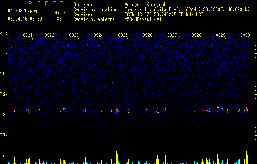Click the 0.8 kHz axis label
Image resolution: width=257 pixels, height=164 pixels.
[4, 115]
